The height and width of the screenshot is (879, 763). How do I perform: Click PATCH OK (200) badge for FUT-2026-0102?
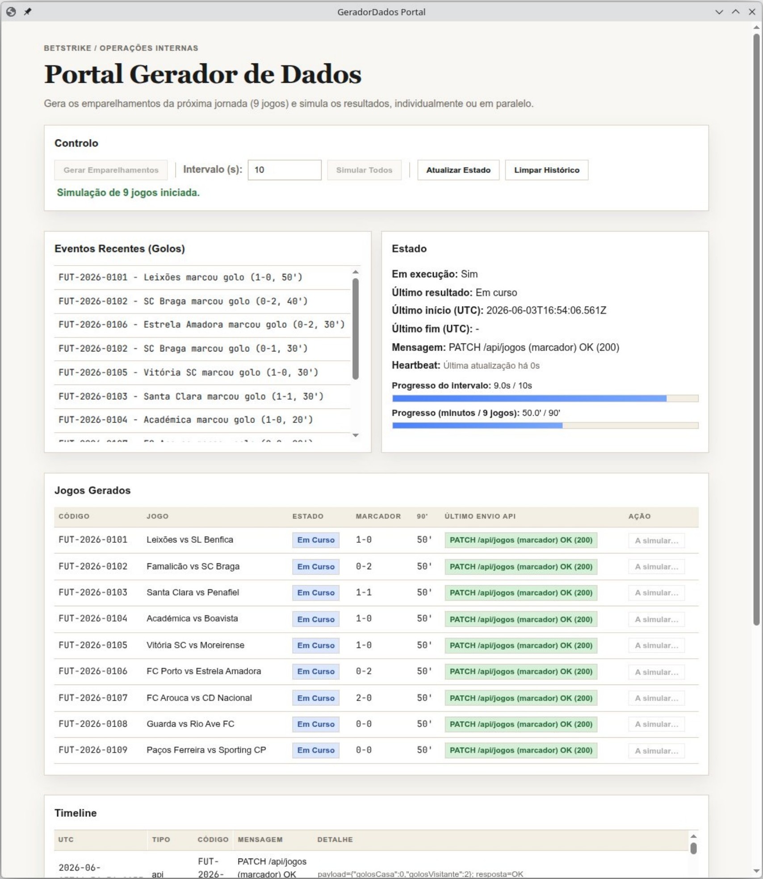pyautogui.click(x=521, y=566)
